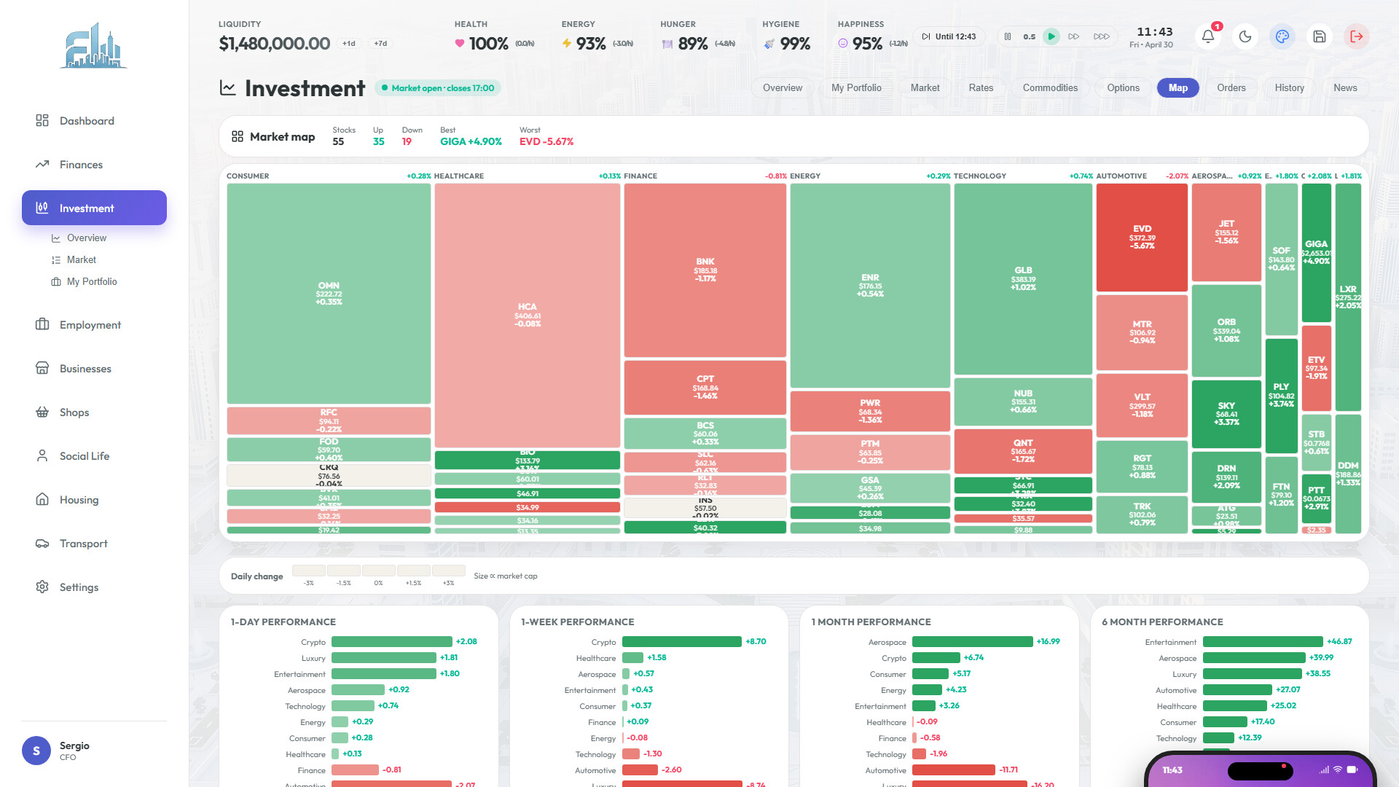Click the green play speed button
Image resolution: width=1399 pixels, height=787 pixels.
click(x=1051, y=36)
